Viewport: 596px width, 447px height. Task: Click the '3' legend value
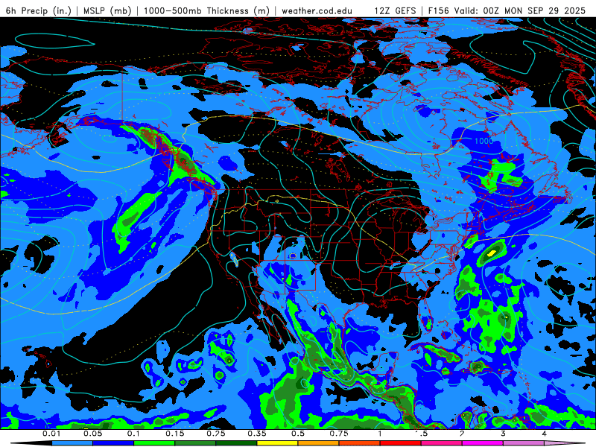(504, 434)
